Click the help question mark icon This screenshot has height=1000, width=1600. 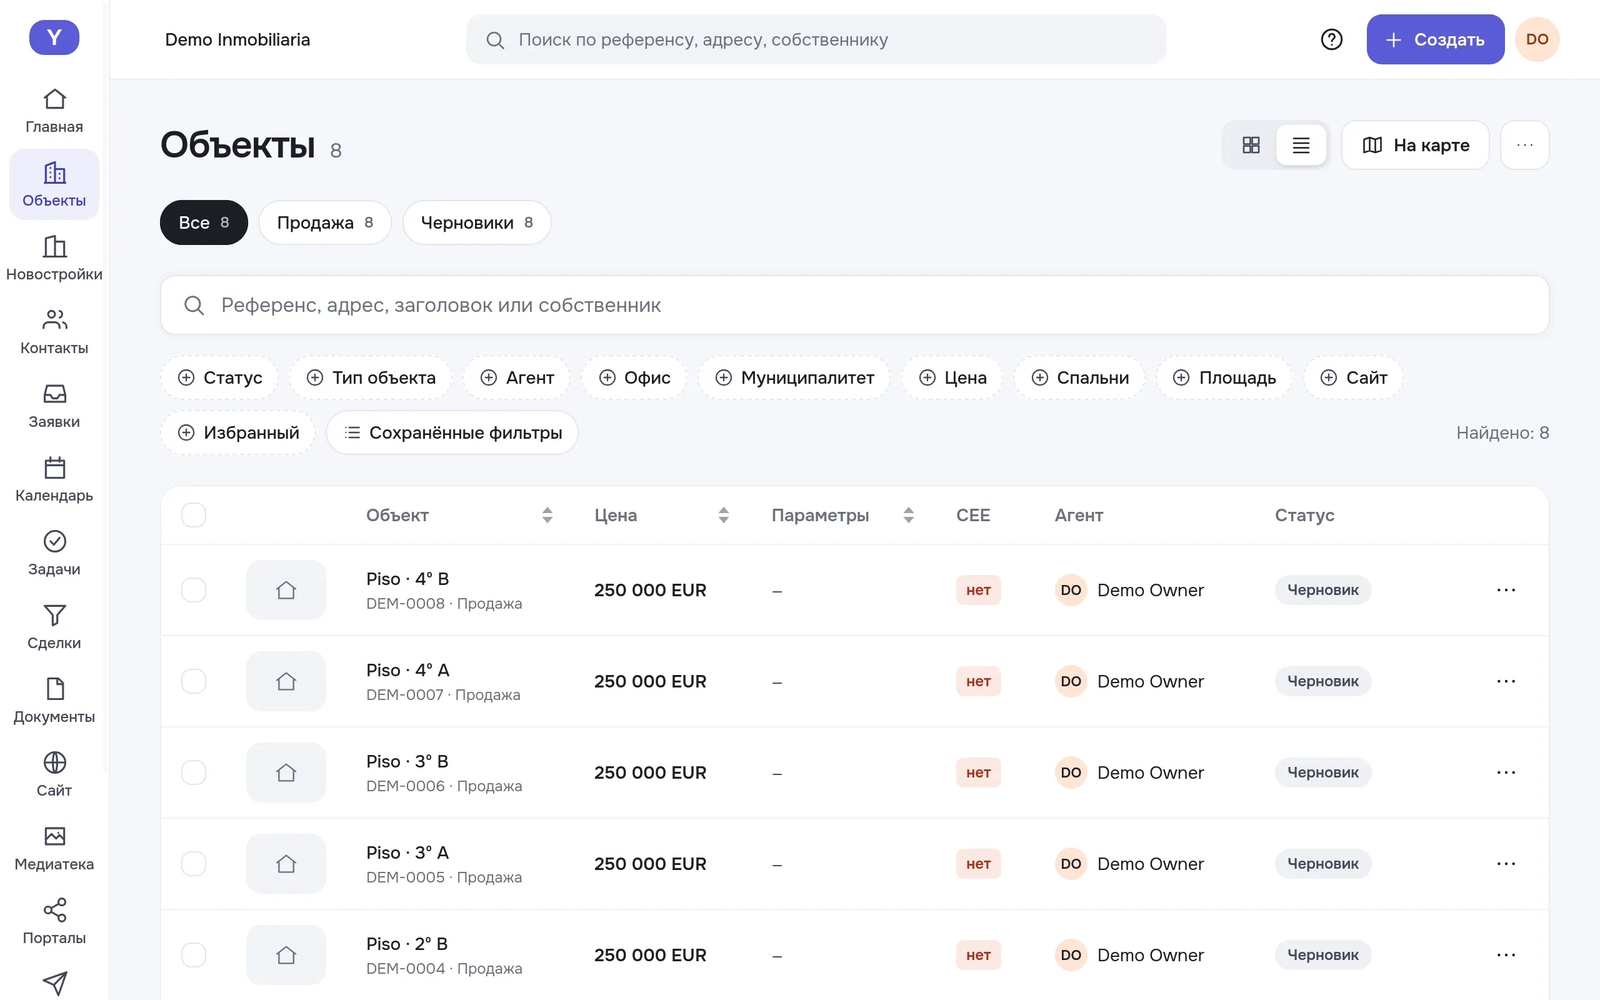tap(1331, 39)
